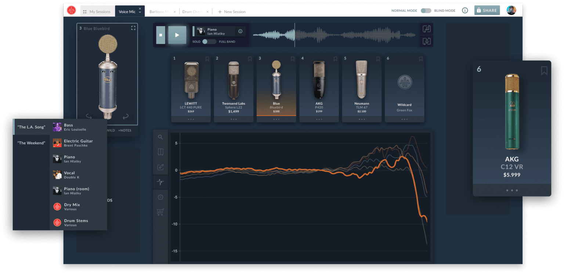Open three-dot options under AKG P420 card

[x=319, y=119]
